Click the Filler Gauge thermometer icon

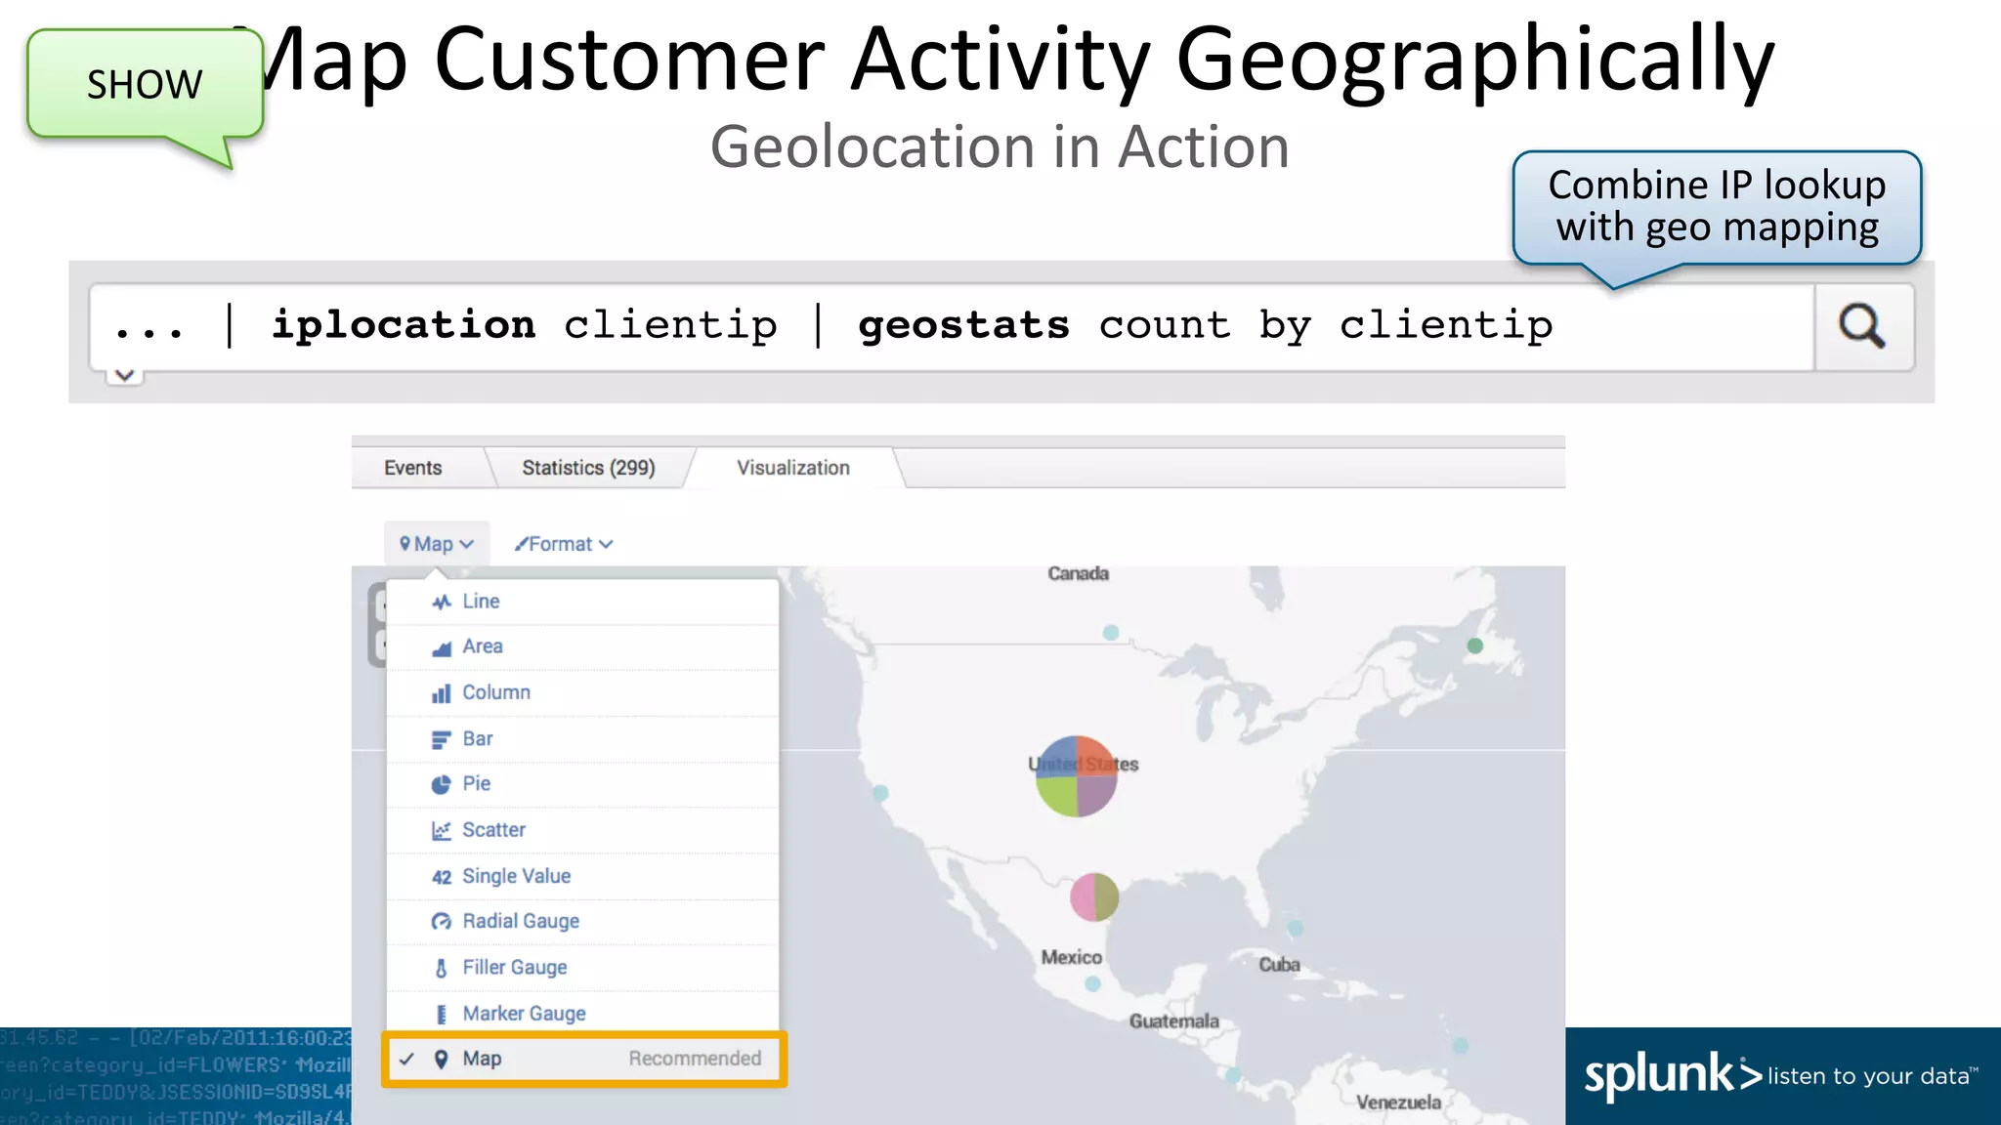coord(442,968)
